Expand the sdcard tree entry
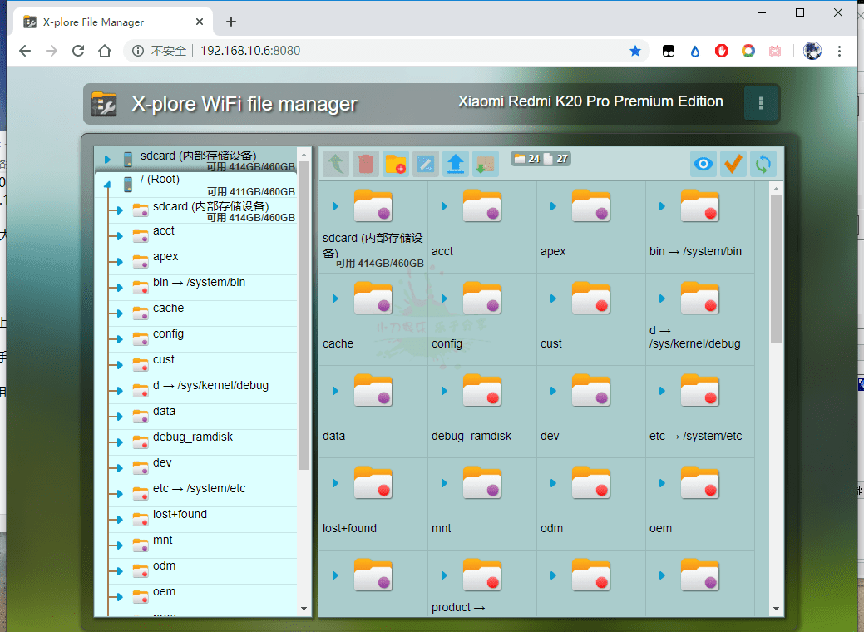The height and width of the screenshot is (632, 864). (108, 159)
